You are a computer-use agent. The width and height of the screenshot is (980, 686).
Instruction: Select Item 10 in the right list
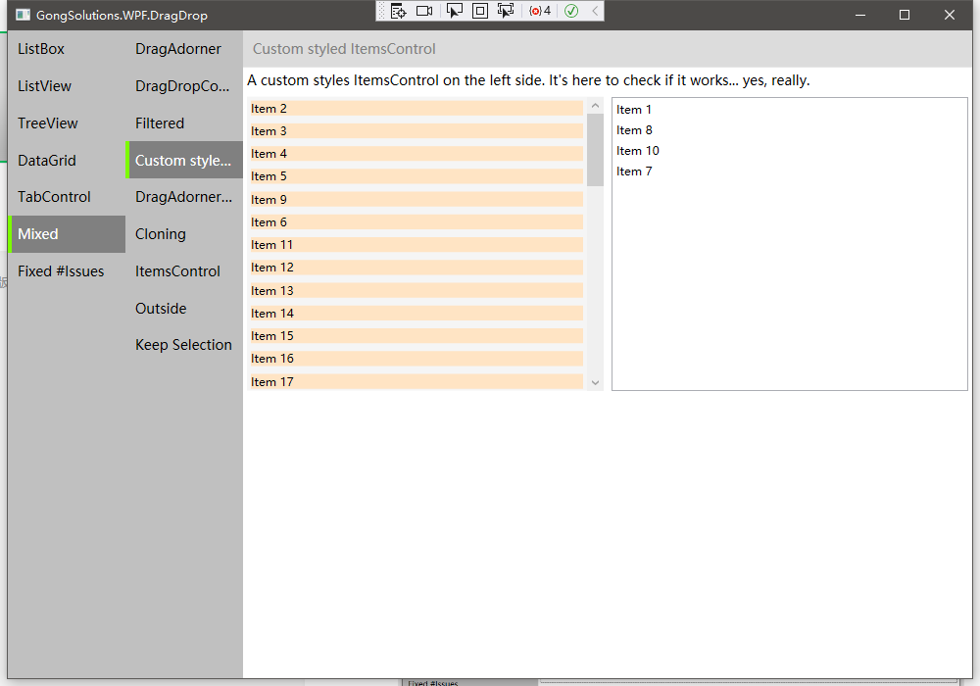click(638, 151)
